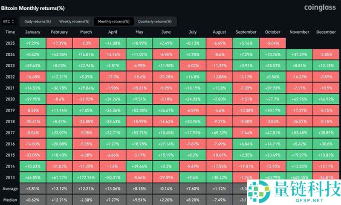Viewport: 341px width, 205px height.
Task: Select the 2016 row label
Action: (10, 144)
